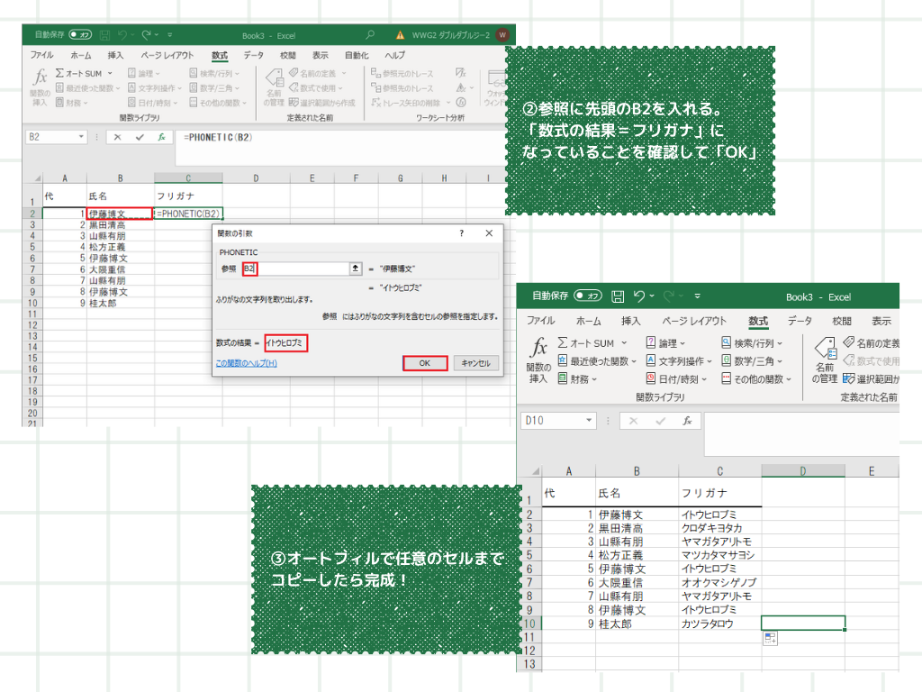The image size is (922, 692).
Task: Open この関数のヘルプ(H) help link
Action: click(246, 363)
